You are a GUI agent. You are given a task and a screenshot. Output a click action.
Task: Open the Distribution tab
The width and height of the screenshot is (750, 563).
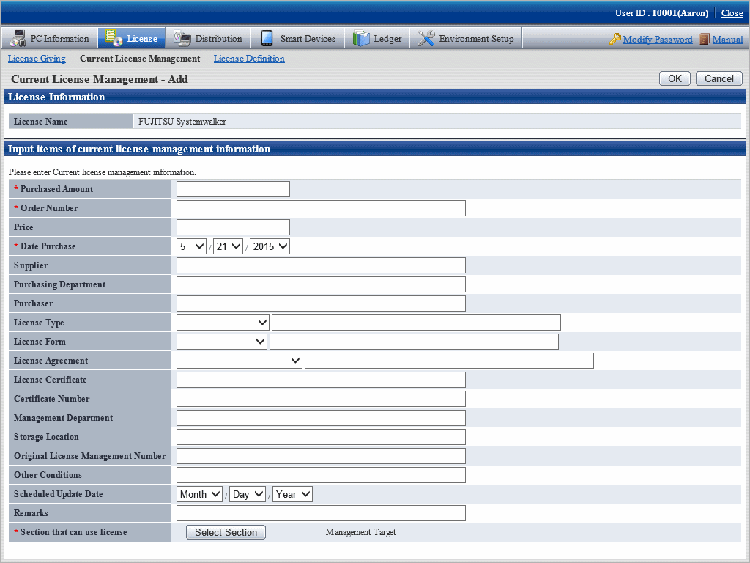(x=208, y=38)
